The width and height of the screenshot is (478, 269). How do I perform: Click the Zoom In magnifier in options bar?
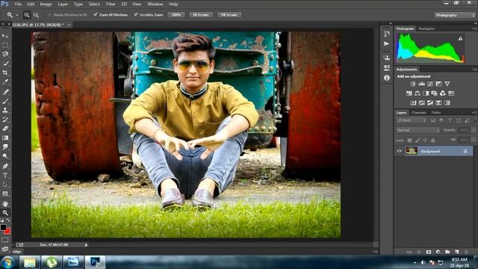(x=27, y=15)
